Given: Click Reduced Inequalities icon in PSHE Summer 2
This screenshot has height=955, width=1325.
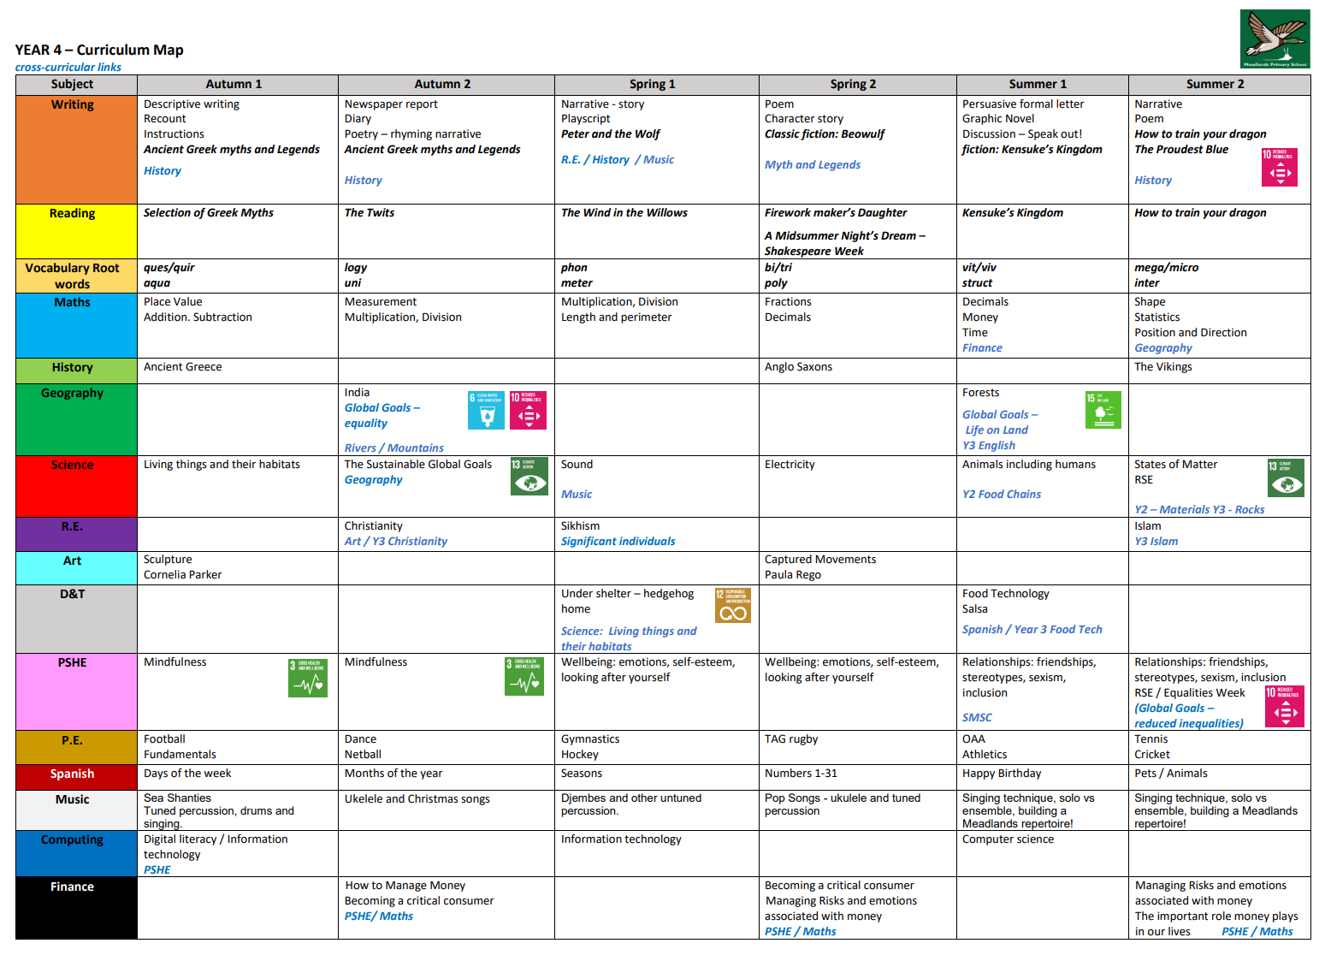Looking at the screenshot, I should pos(1284,706).
